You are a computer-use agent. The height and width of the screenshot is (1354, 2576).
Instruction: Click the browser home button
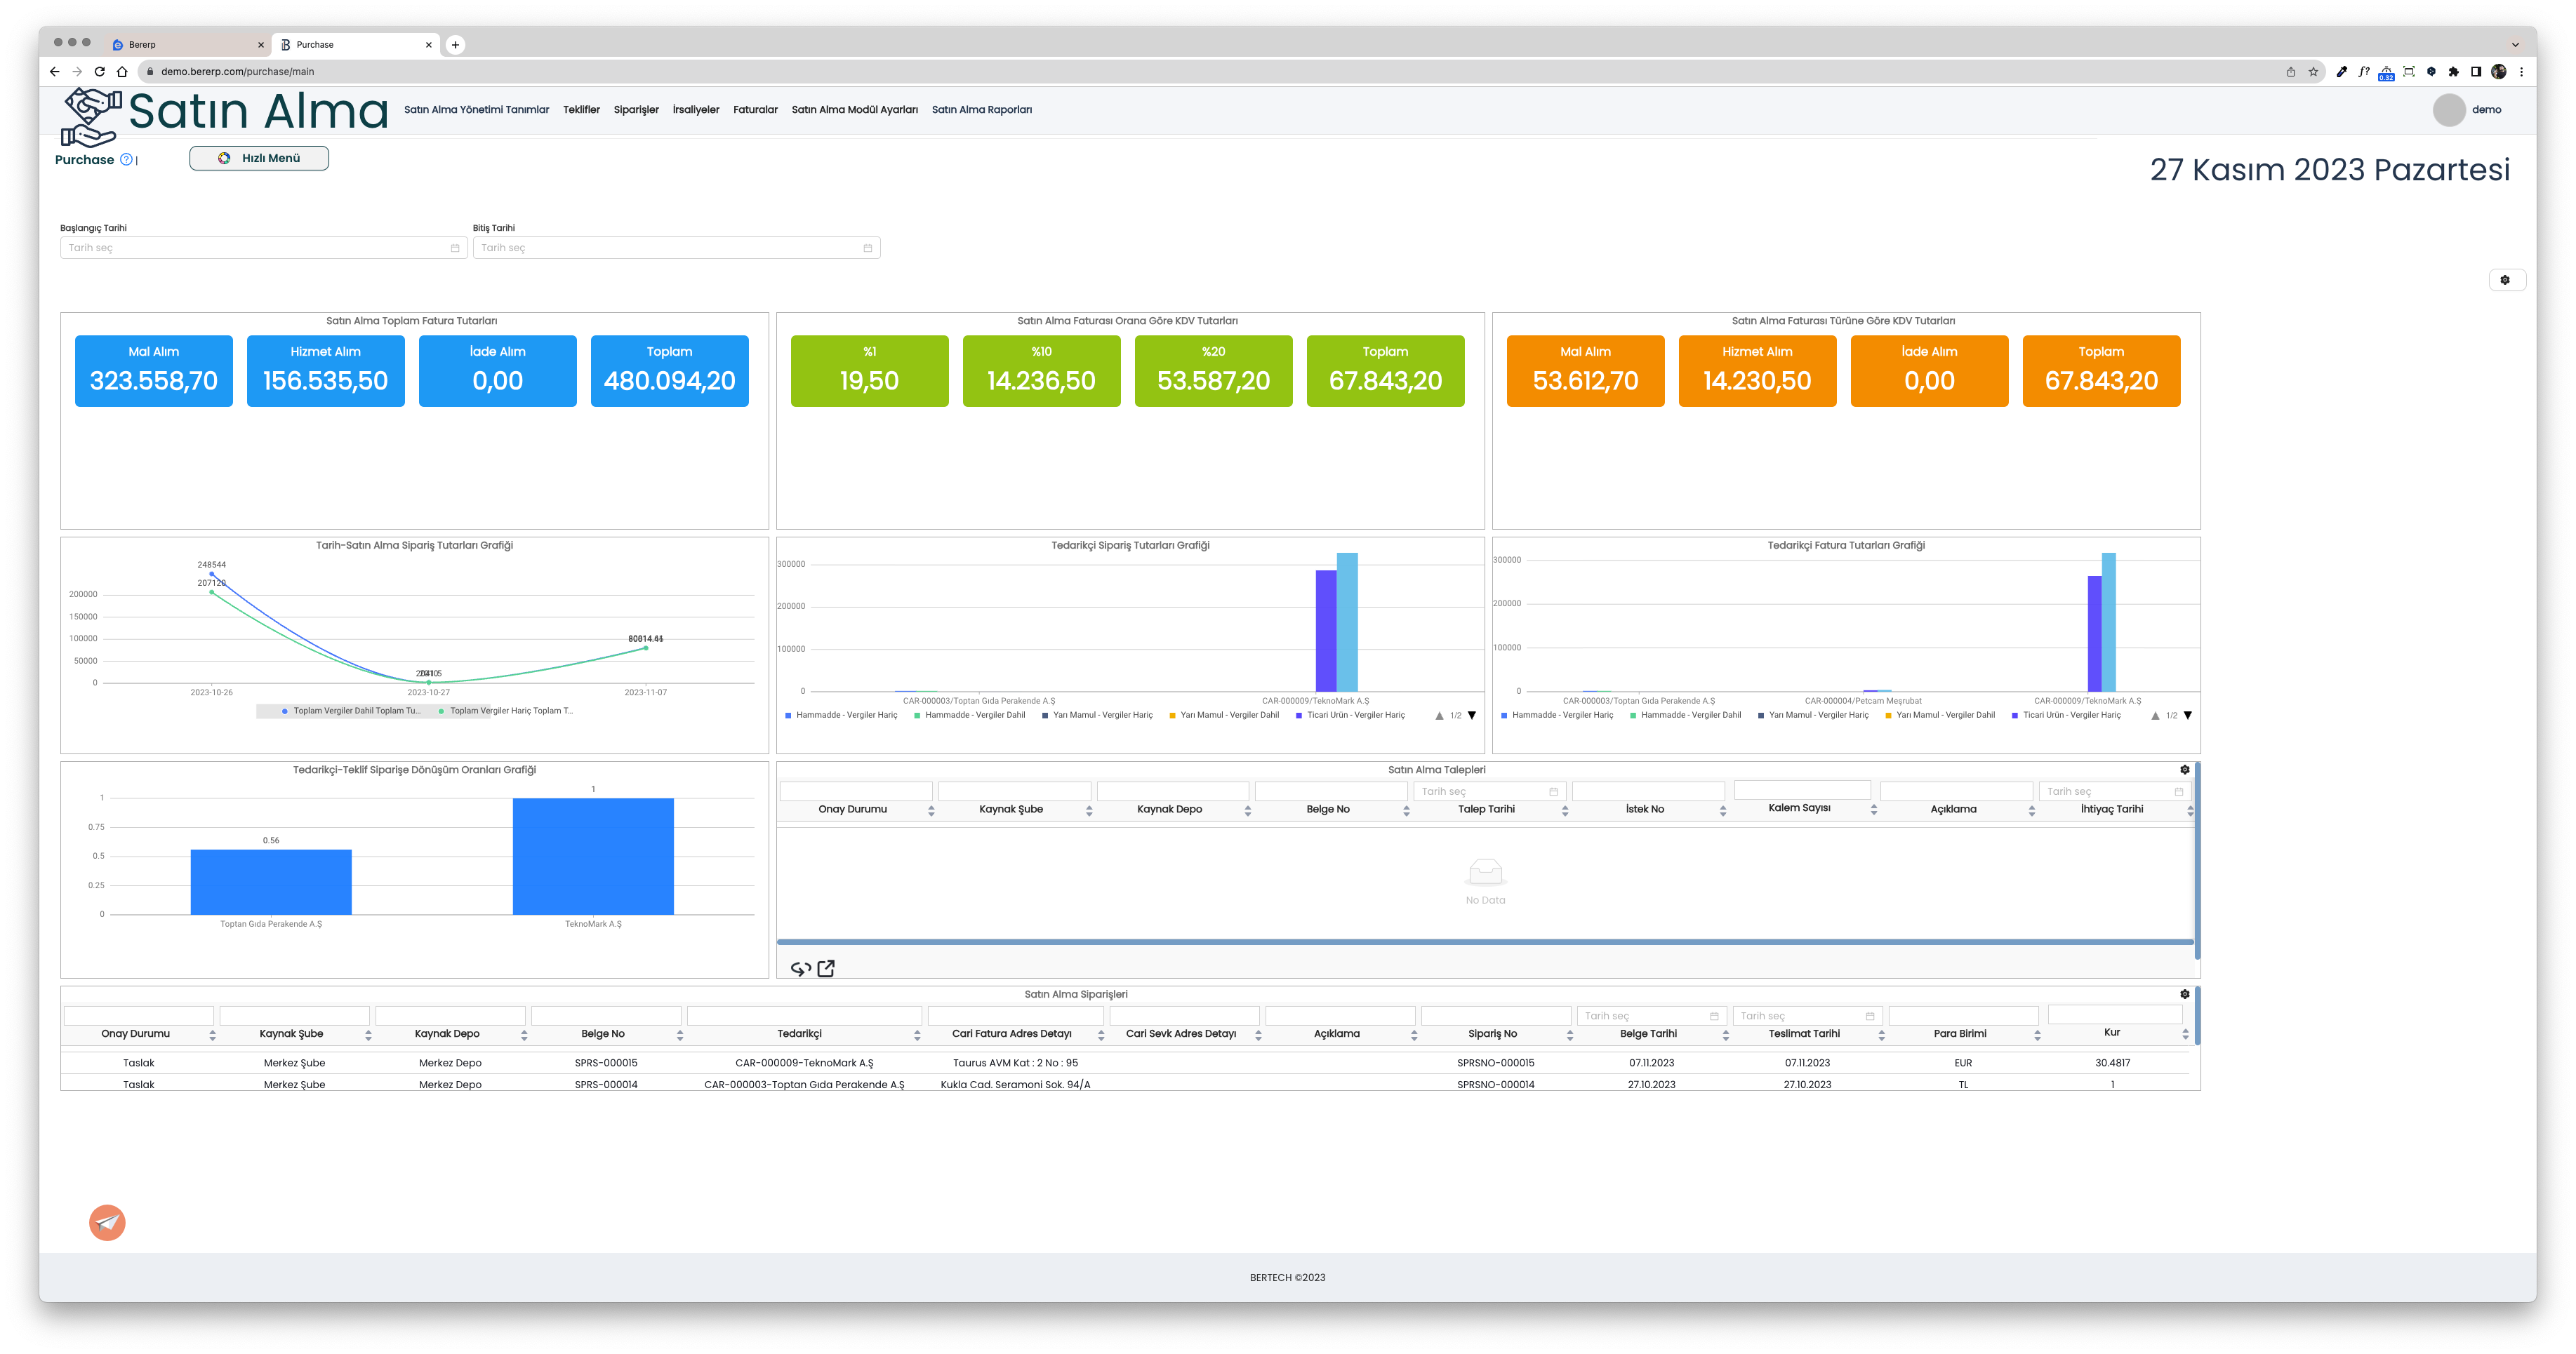point(122,72)
